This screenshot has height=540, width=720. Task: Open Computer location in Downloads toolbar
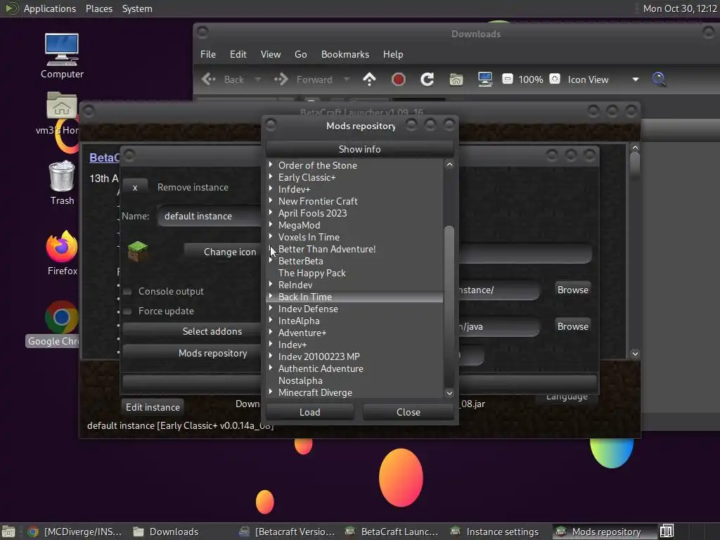(485, 79)
